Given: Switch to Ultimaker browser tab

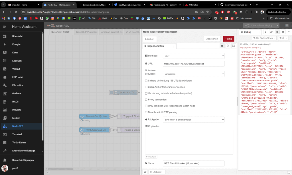Looking at the screenshot, I should 200,5.
